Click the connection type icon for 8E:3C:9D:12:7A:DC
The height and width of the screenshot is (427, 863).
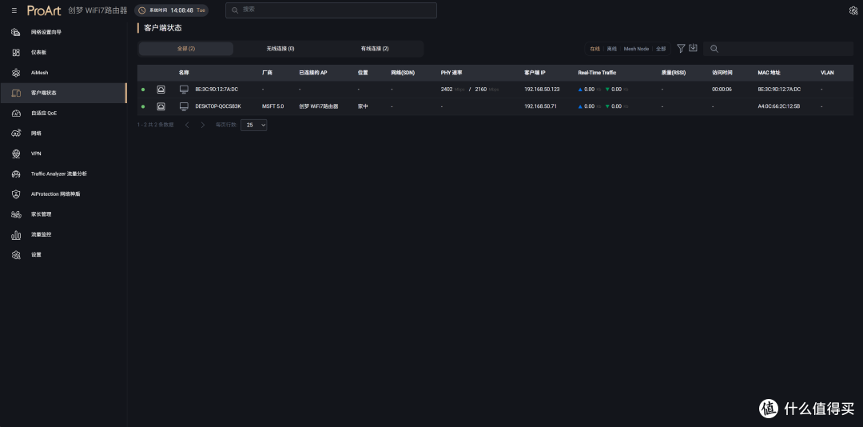pyautogui.click(x=161, y=90)
